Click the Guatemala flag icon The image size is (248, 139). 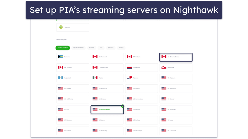pos(60,78)
